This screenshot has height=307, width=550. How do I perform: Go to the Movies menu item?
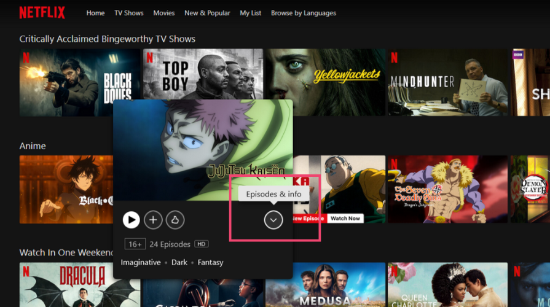tap(164, 13)
